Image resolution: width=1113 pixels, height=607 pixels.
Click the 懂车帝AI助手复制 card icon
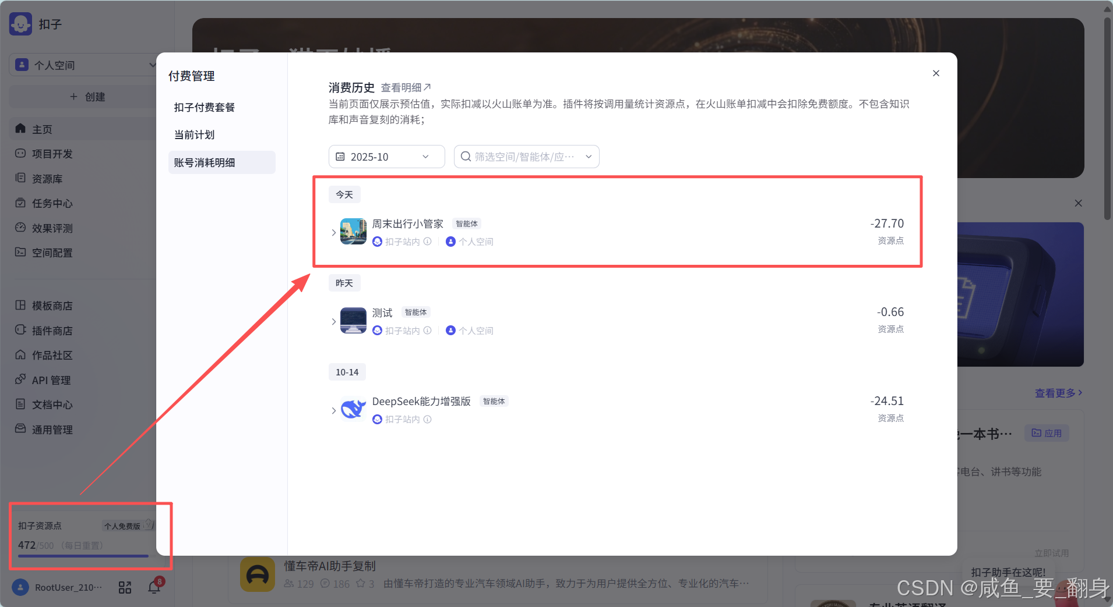pos(258,575)
